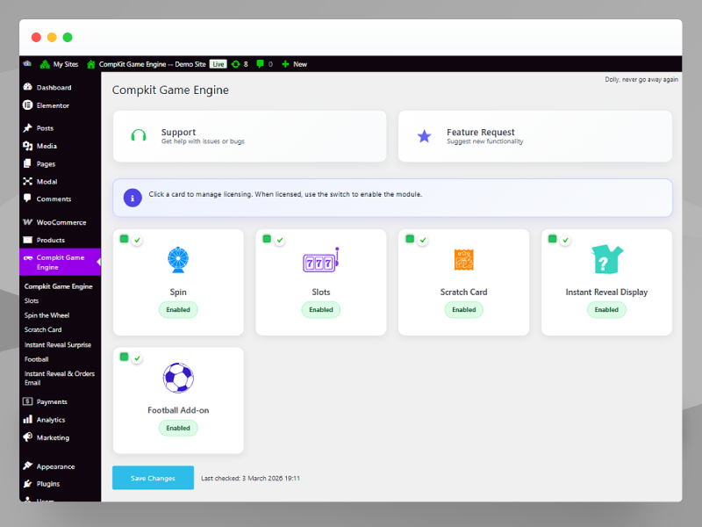This screenshot has width=702, height=527.
Task: Expand the Appearance menu
Action: (x=50, y=466)
